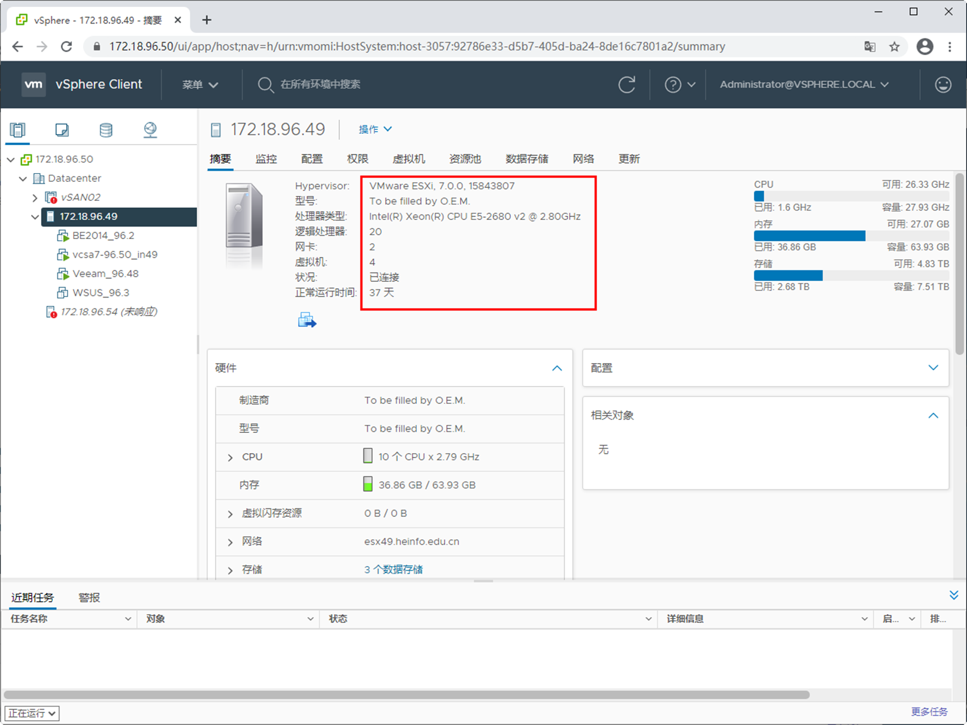Expand the CPU hardware row
The height and width of the screenshot is (725, 967).
click(x=230, y=457)
